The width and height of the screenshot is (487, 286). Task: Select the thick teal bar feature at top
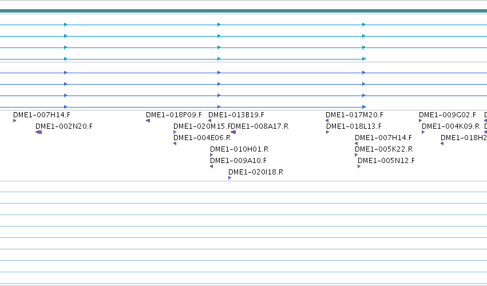[244, 11]
